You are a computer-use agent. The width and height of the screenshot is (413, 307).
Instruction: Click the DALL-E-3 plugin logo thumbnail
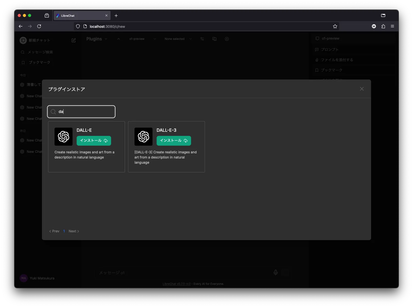click(x=143, y=137)
